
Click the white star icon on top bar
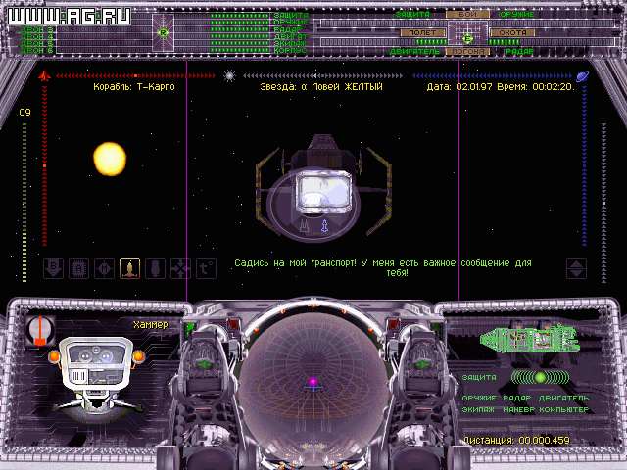tap(229, 74)
